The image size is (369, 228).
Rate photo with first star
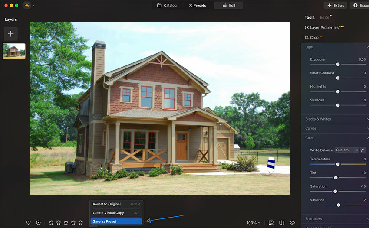pyautogui.click(x=51, y=223)
